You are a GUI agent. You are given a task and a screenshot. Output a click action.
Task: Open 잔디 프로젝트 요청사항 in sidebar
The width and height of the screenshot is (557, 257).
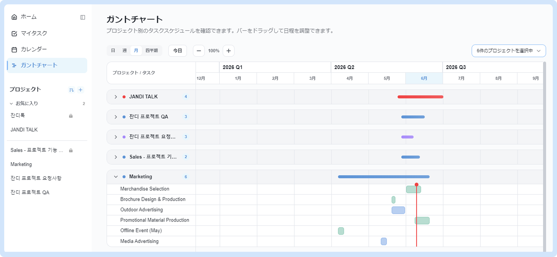click(36, 178)
